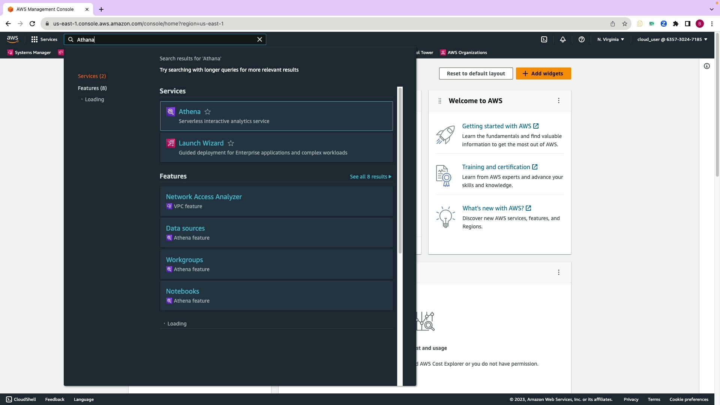Open the Athena Workgroups feature link
The width and height of the screenshot is (720, 405).
pyautogui.click(x=184, y=260)
